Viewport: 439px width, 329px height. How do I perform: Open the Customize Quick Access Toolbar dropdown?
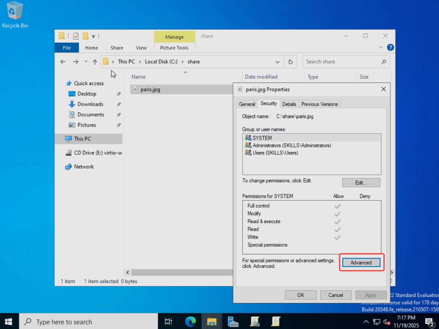[93, 36]
